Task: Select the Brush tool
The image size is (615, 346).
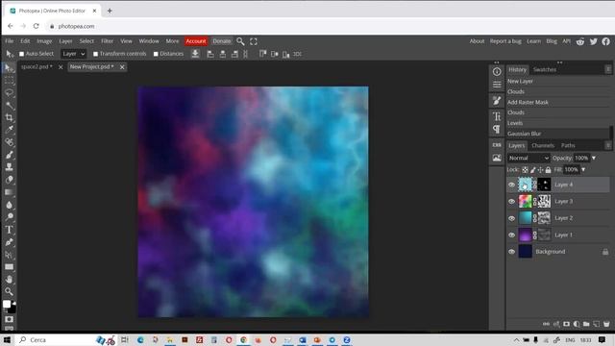Action: pyautogui.click(x=9, y=155)
